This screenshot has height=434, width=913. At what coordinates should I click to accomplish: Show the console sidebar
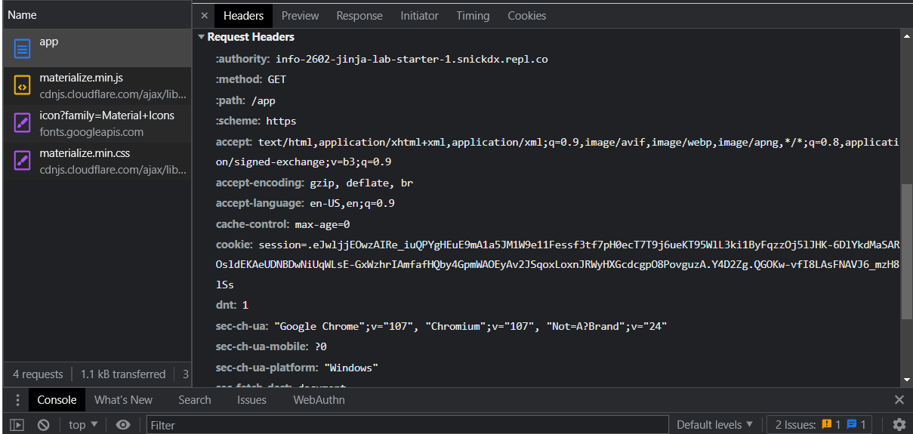17,425
